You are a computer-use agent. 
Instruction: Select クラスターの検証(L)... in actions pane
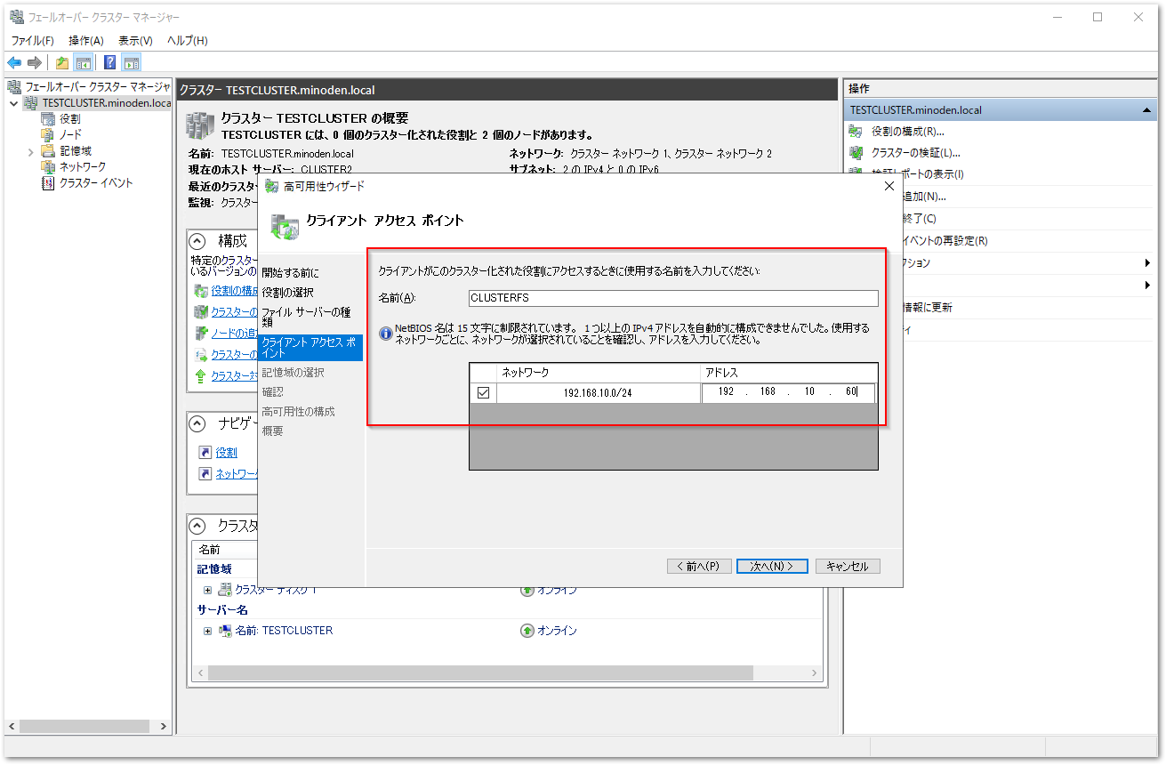916,153
